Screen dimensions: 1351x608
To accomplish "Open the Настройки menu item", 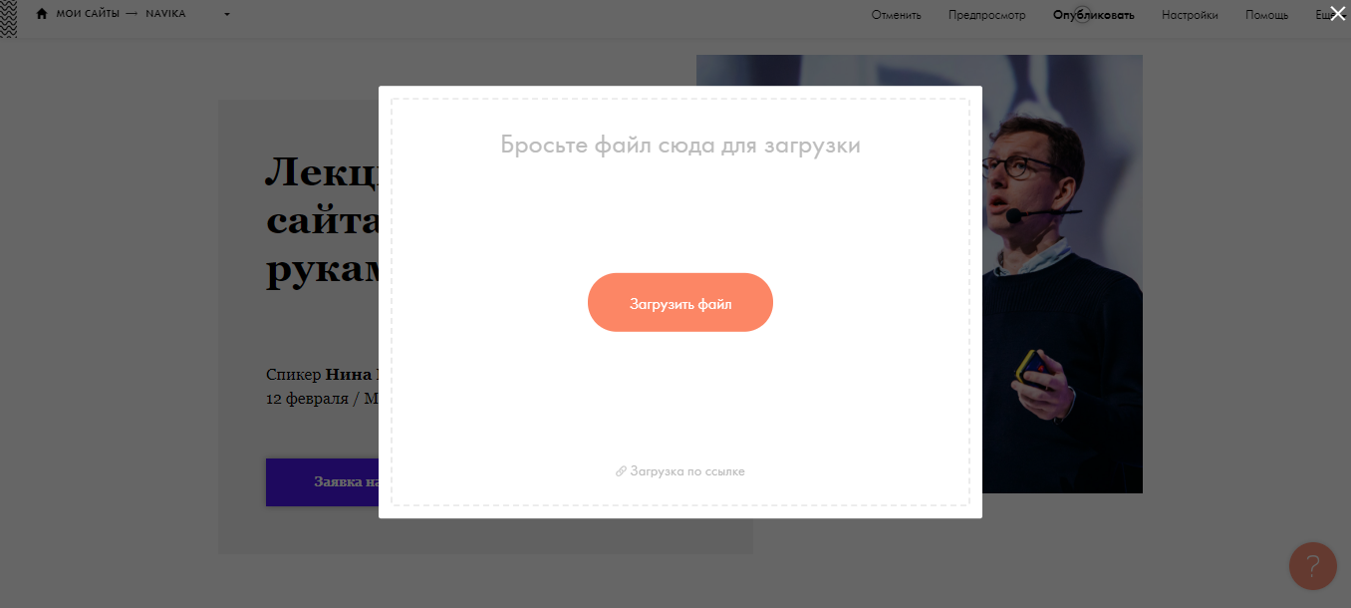I will [1190, 15].
